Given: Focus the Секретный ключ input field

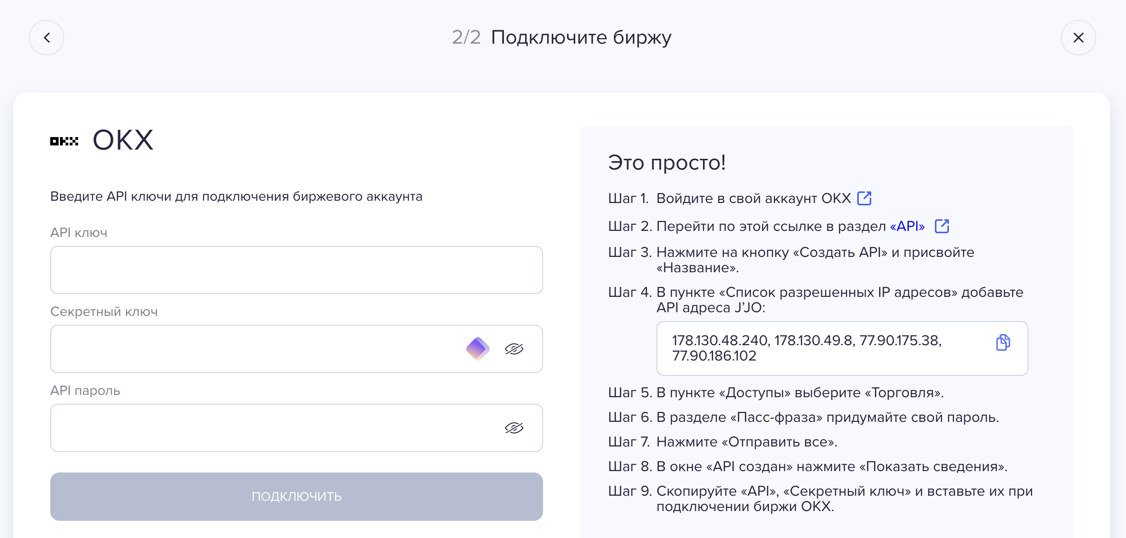Looking at the screenshot, I should 297,349.
